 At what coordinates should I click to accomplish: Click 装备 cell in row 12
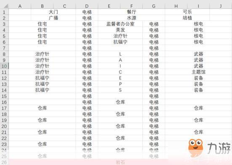198,78
